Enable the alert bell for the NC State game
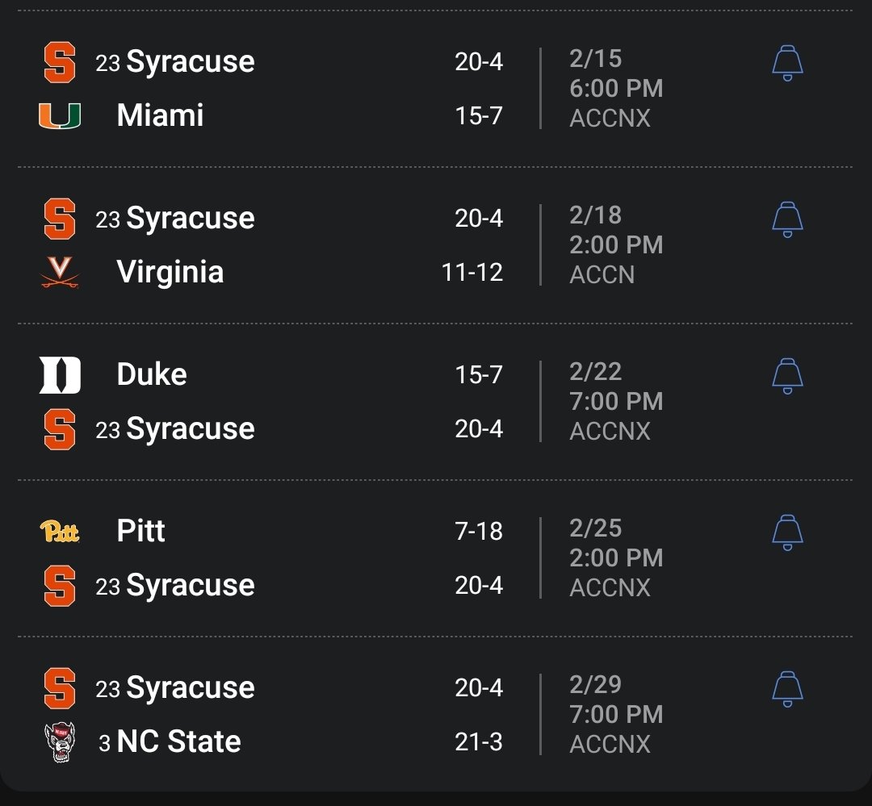The height and width of the screenshot is (806, 872). click(787, 687)
